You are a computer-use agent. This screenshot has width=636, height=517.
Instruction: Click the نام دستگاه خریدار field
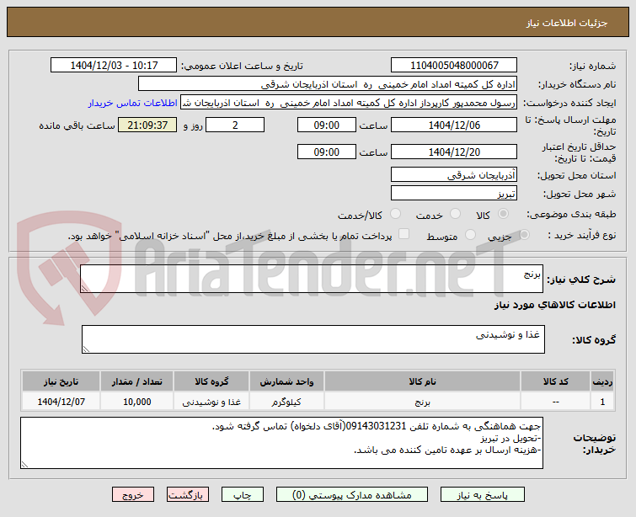pyautogui.click(x=328, y=84)
